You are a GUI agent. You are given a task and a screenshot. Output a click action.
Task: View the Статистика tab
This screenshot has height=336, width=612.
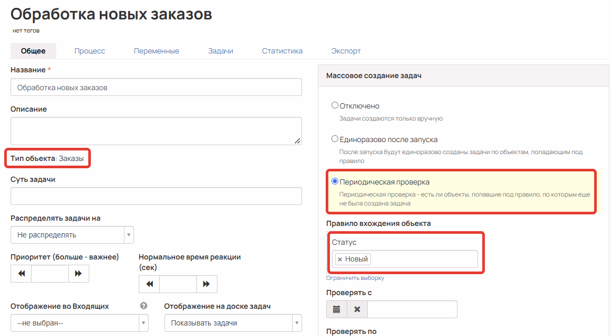[x=282, y=51]
